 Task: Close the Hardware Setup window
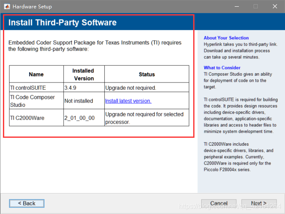pyautogui.click(x=275, y=7)
